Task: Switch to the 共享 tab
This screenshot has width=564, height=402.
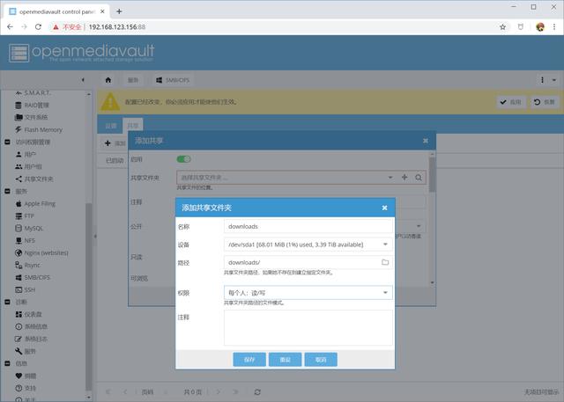Action: point(133,126)
